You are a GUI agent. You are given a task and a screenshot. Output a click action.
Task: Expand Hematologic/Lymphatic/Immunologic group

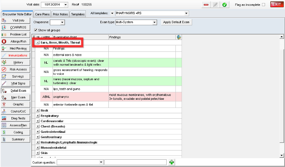click(38, 142)
